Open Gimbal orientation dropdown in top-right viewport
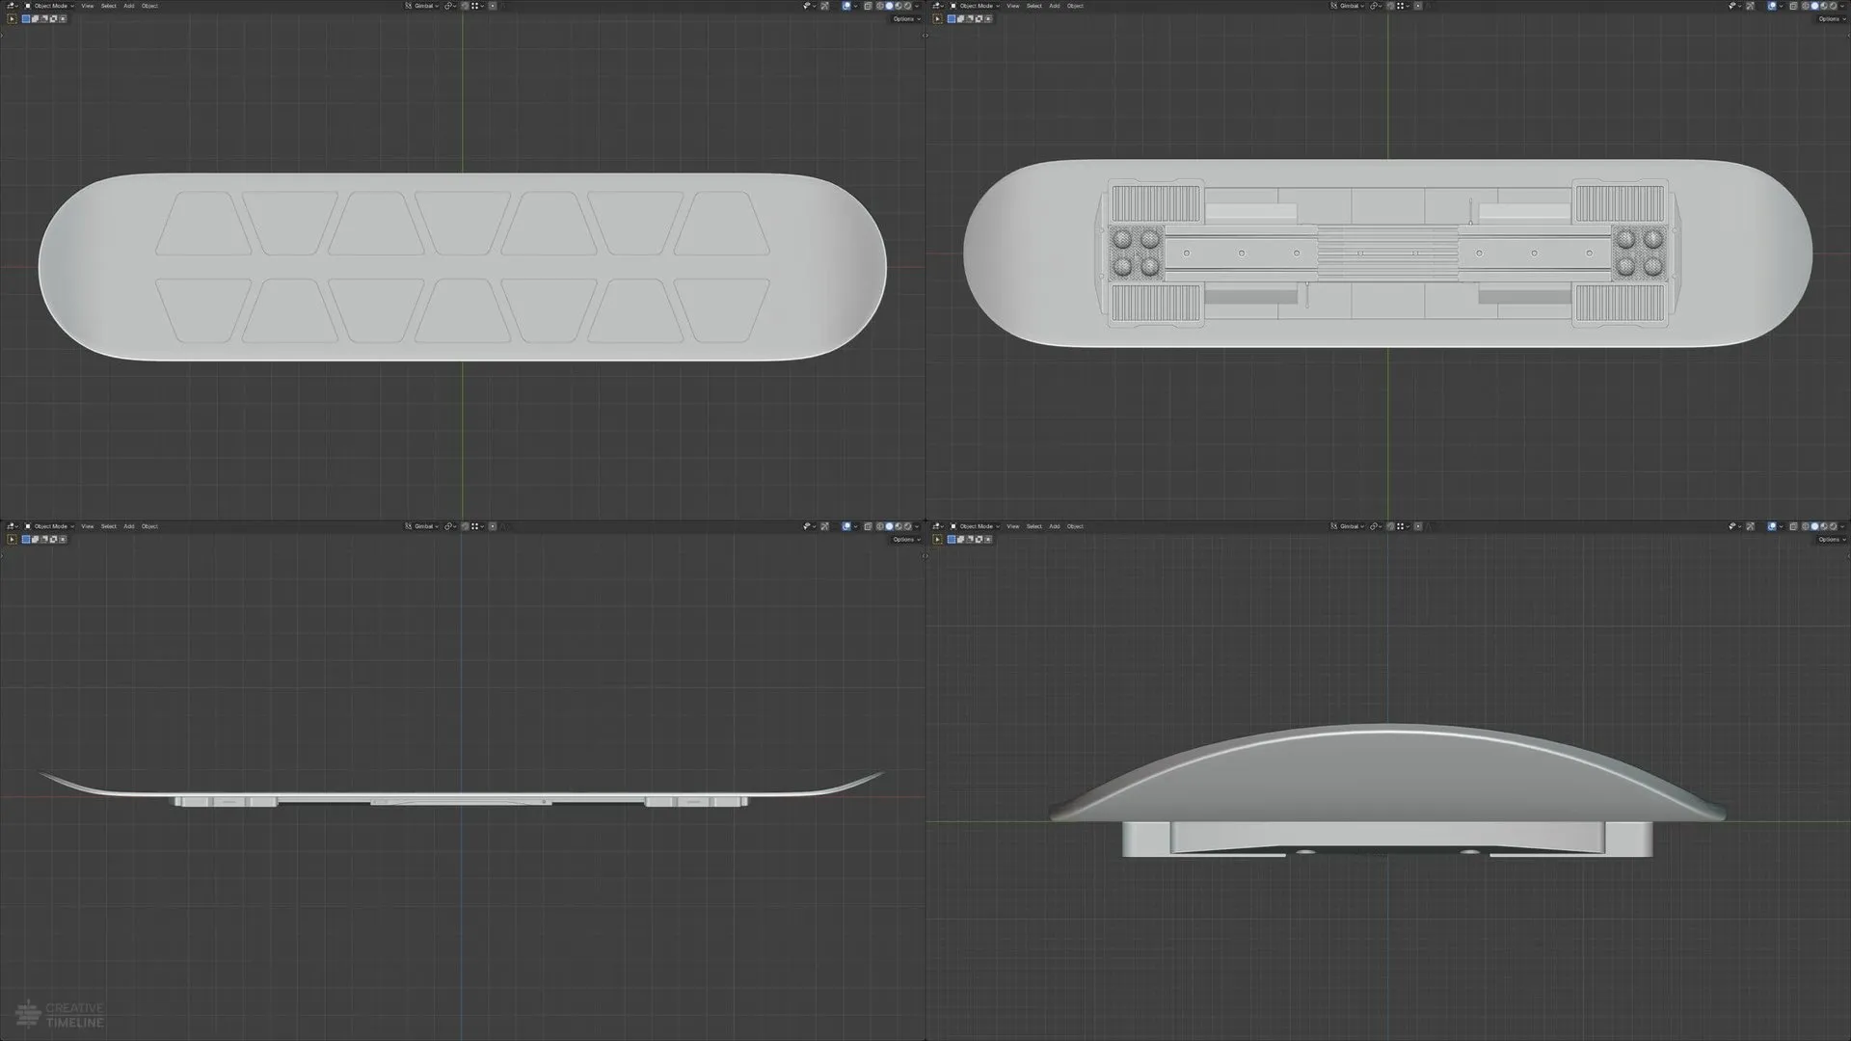Image resolution: width=1851 pixels, height=1041 pixels. [1347, 6]
